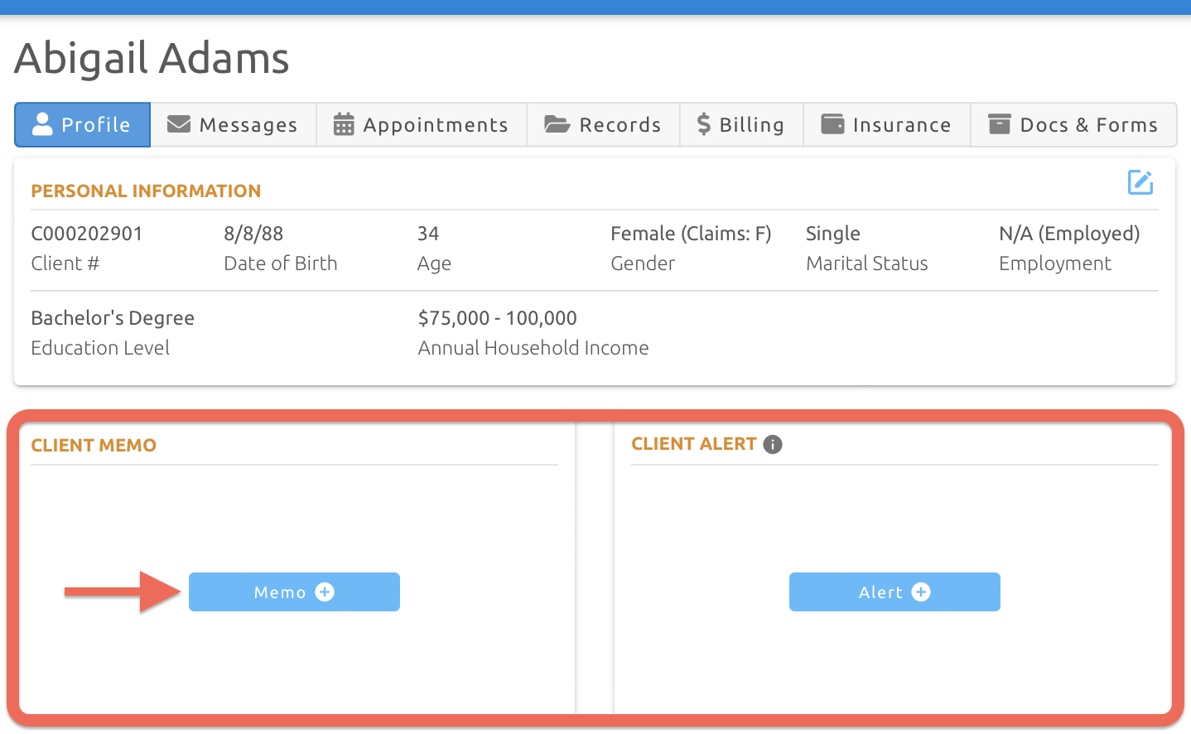Click the info icon beside Client Alert
The height and width of the screenshot is (734, 1191).
(773, 444)
